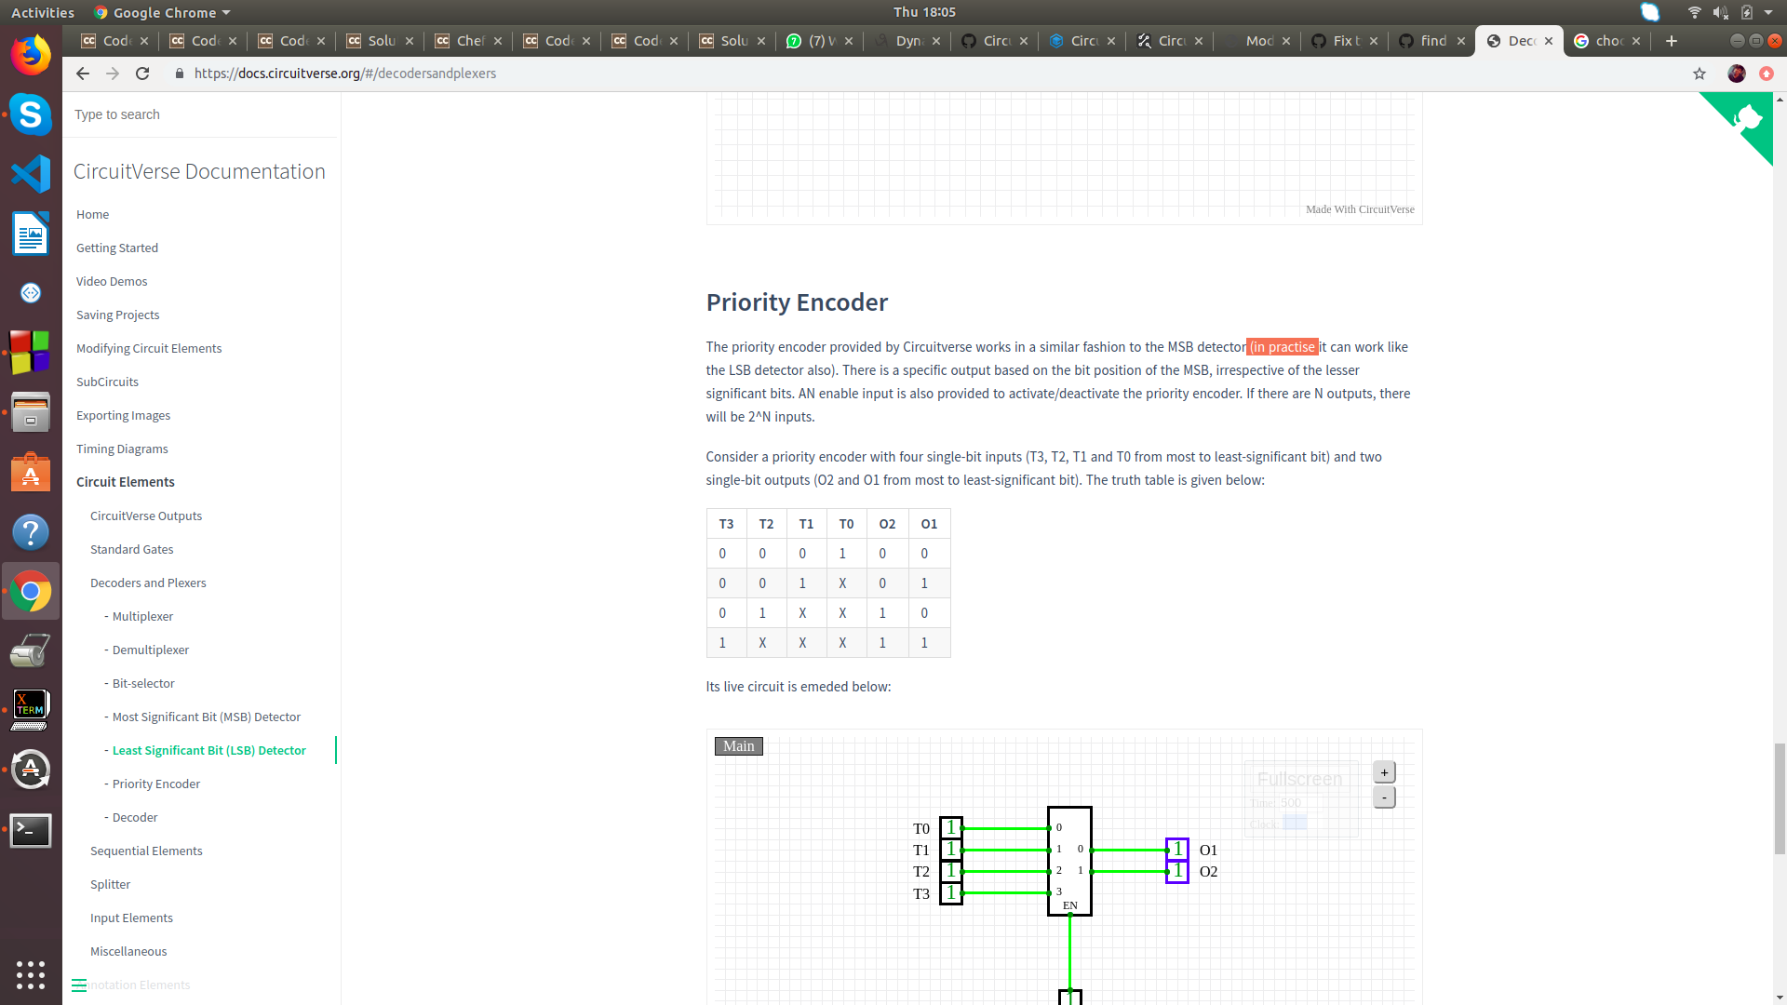Open LibreOffice Writer from the dock
The width and height of the screenshot is (1787, 1005).
click(x=31, y=234)
